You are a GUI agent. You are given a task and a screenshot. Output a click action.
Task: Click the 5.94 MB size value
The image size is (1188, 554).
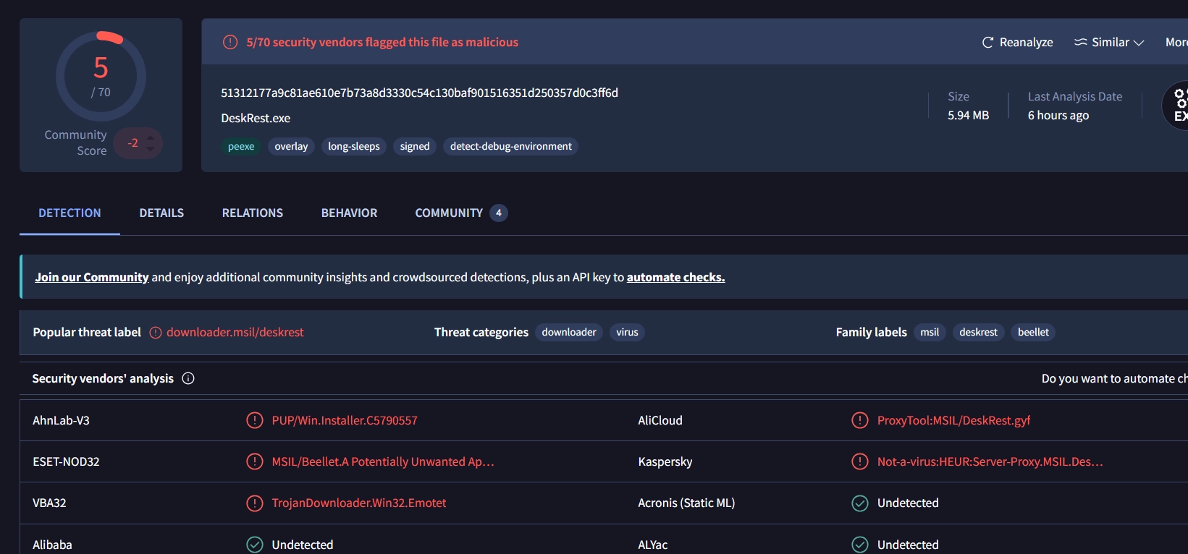[968, 115]
